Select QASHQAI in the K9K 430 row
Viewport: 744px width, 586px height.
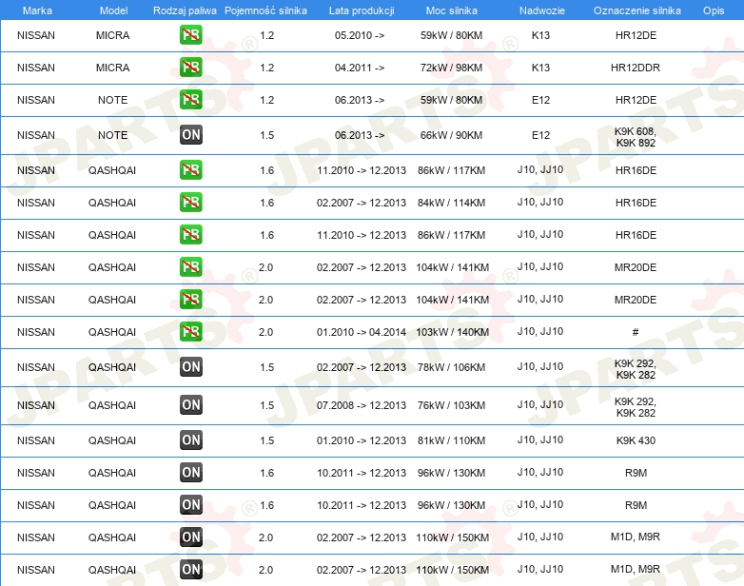(x=112, y=440)
